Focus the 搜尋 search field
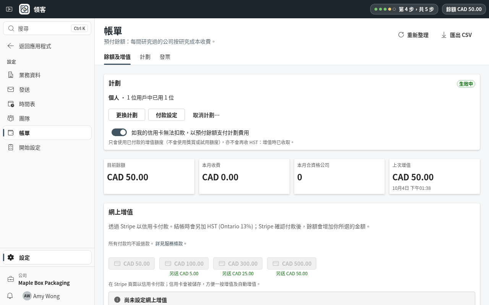The height and width of the screenshot is (305, 489). [x=47, y=29]
